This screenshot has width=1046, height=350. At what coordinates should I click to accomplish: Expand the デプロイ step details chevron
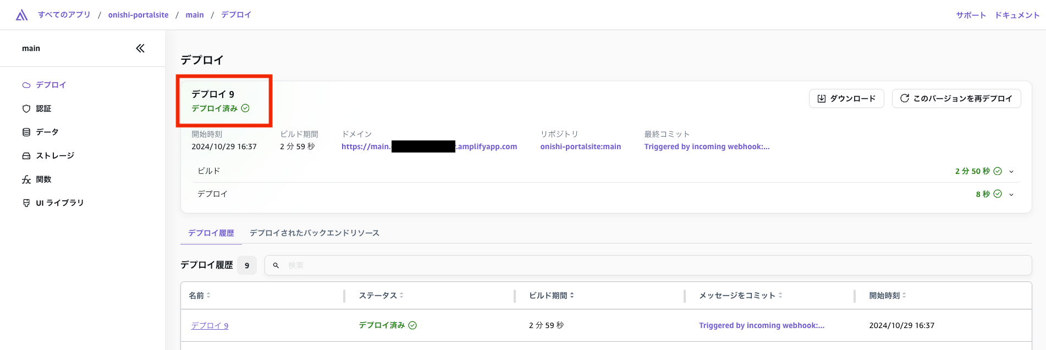(1011, 194)
